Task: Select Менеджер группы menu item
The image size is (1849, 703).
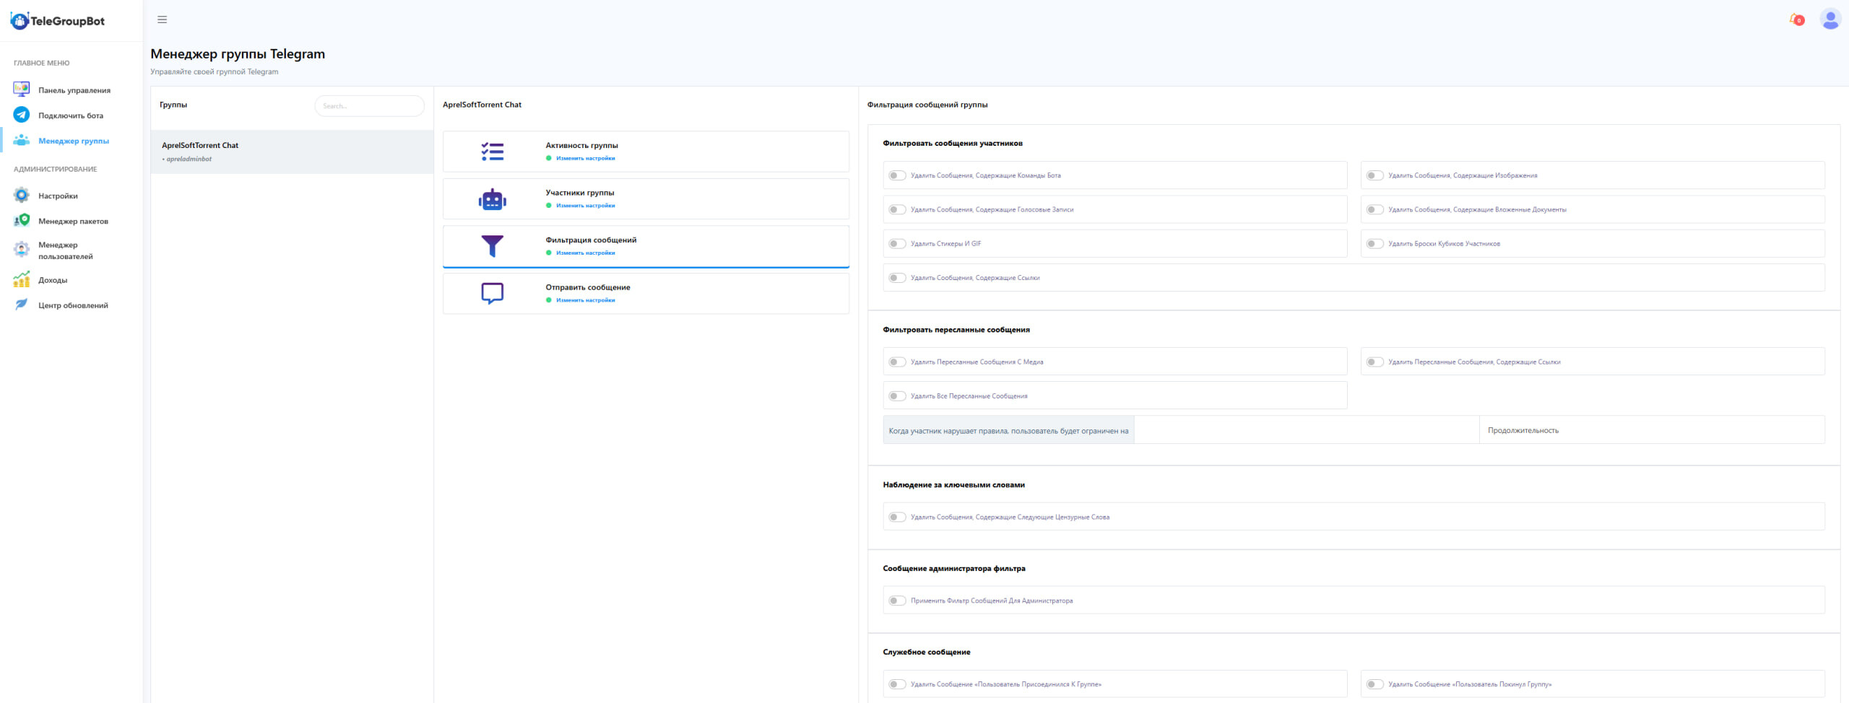Action: click(x=74, y=141)
